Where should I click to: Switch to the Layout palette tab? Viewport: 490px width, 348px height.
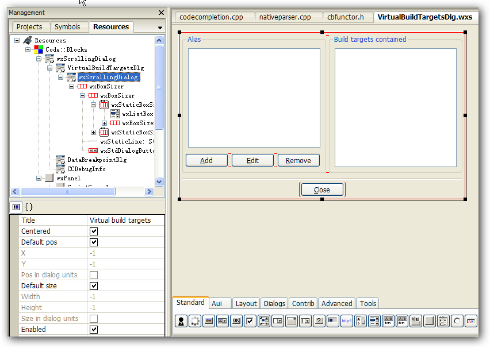click(246, 303)
